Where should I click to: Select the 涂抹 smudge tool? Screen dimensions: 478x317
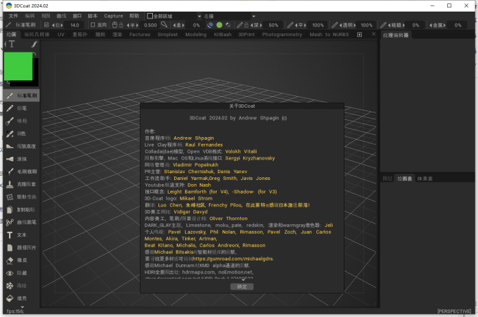tap(22, 159)
